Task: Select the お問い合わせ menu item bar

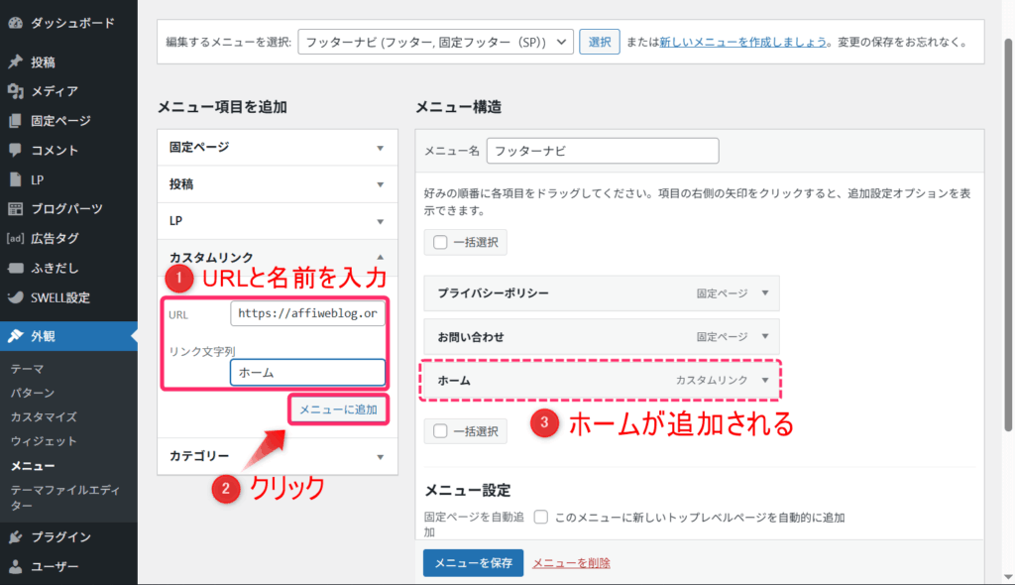Action: [602, 336]
